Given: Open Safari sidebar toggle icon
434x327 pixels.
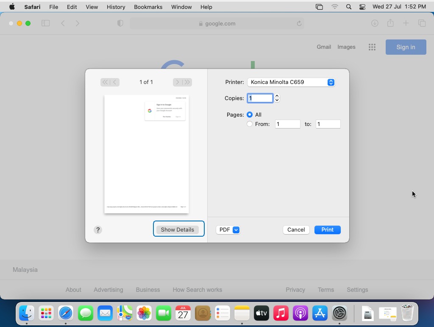Looking at the screenshot, I should pos(45,23).
